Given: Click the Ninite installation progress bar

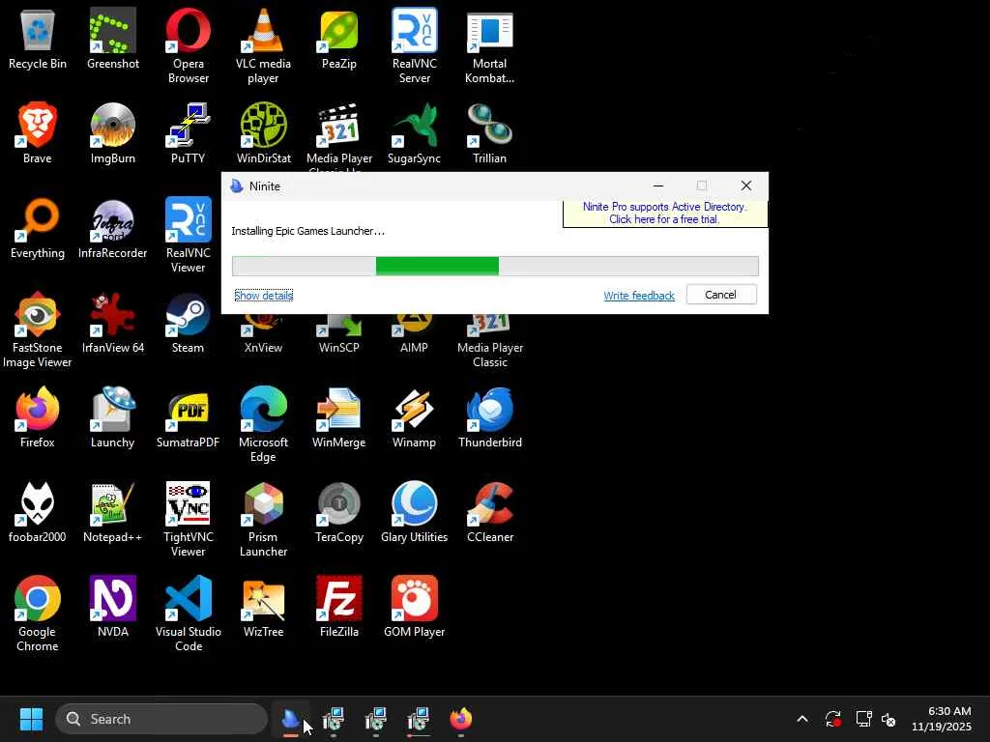Looking at the screenshot, I should tap(495, 266).
